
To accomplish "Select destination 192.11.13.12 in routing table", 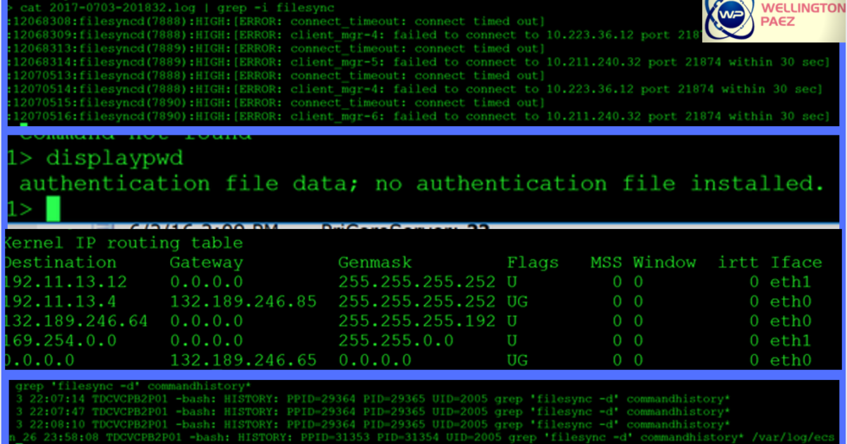I will coord(65,282).
